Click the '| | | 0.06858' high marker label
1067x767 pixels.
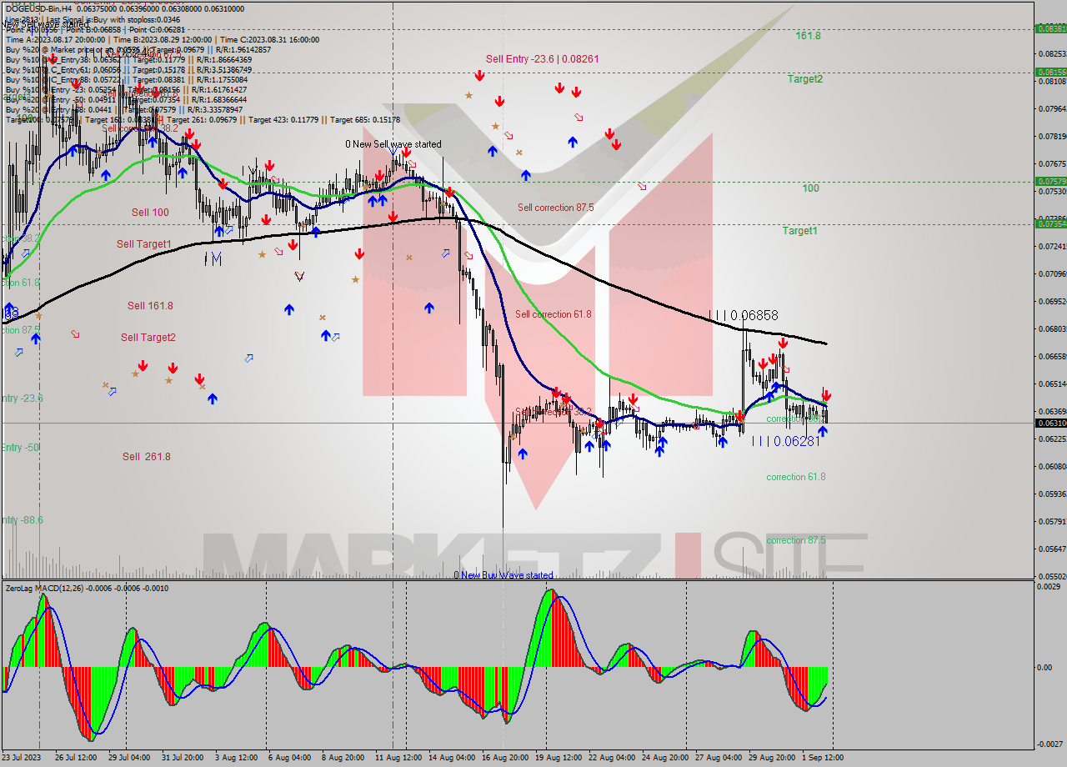pos(744,315)
